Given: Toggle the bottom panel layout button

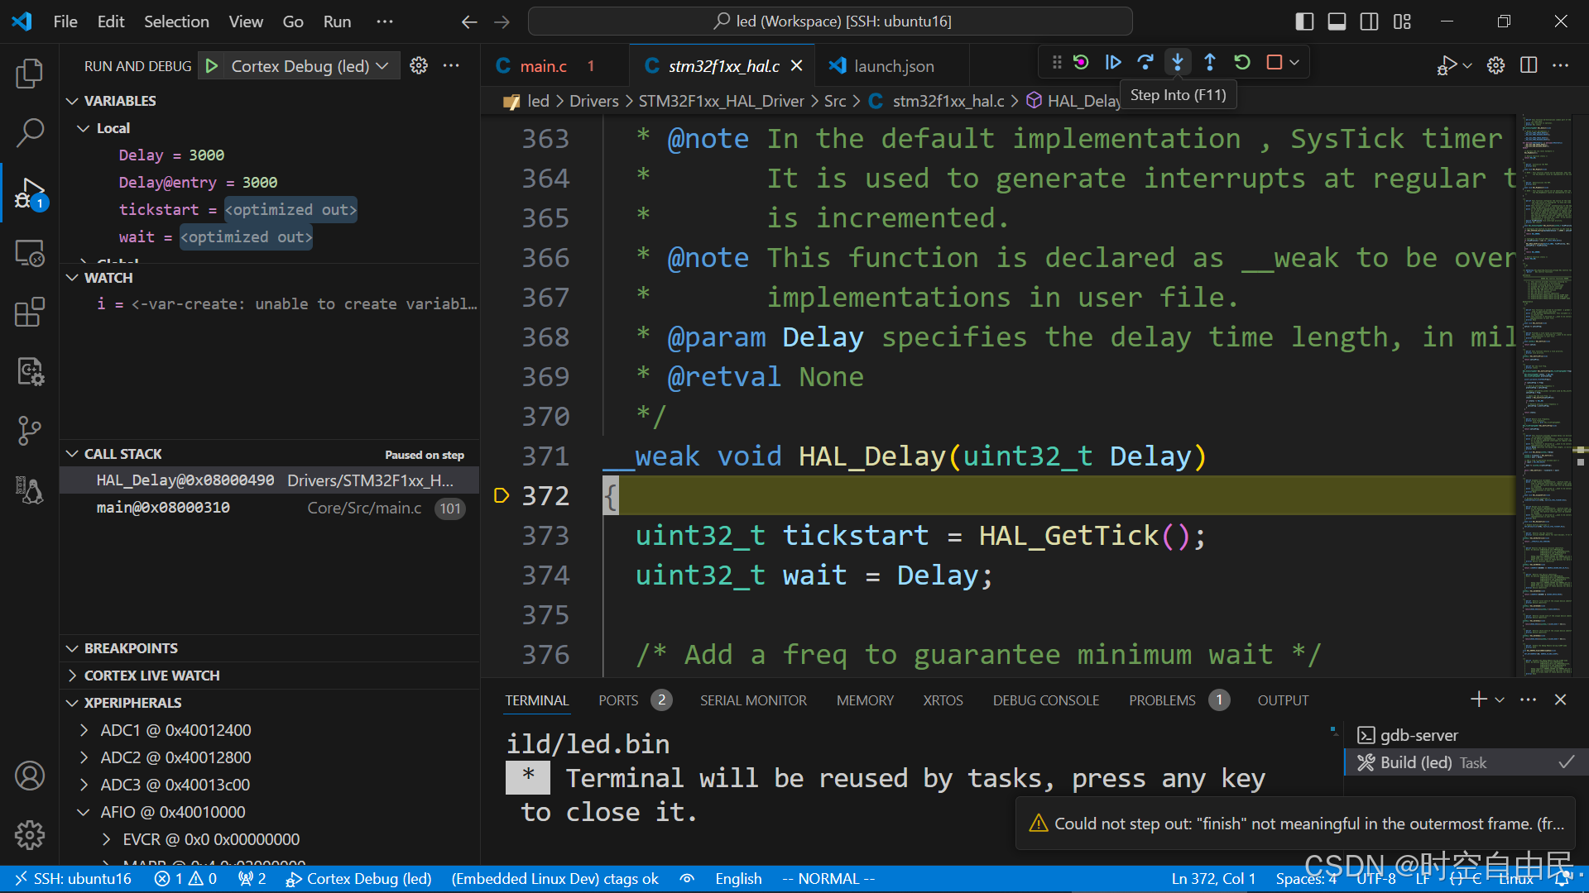Looking at the screenshot, I should coord(1337,21).
